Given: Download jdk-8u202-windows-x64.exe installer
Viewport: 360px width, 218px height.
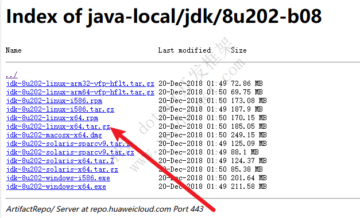Looking at the screenshot, I should [x=56, y=187].
